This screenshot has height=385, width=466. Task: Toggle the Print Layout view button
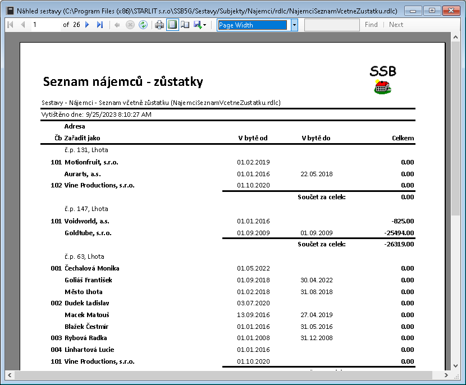click(x=172, y=25)
